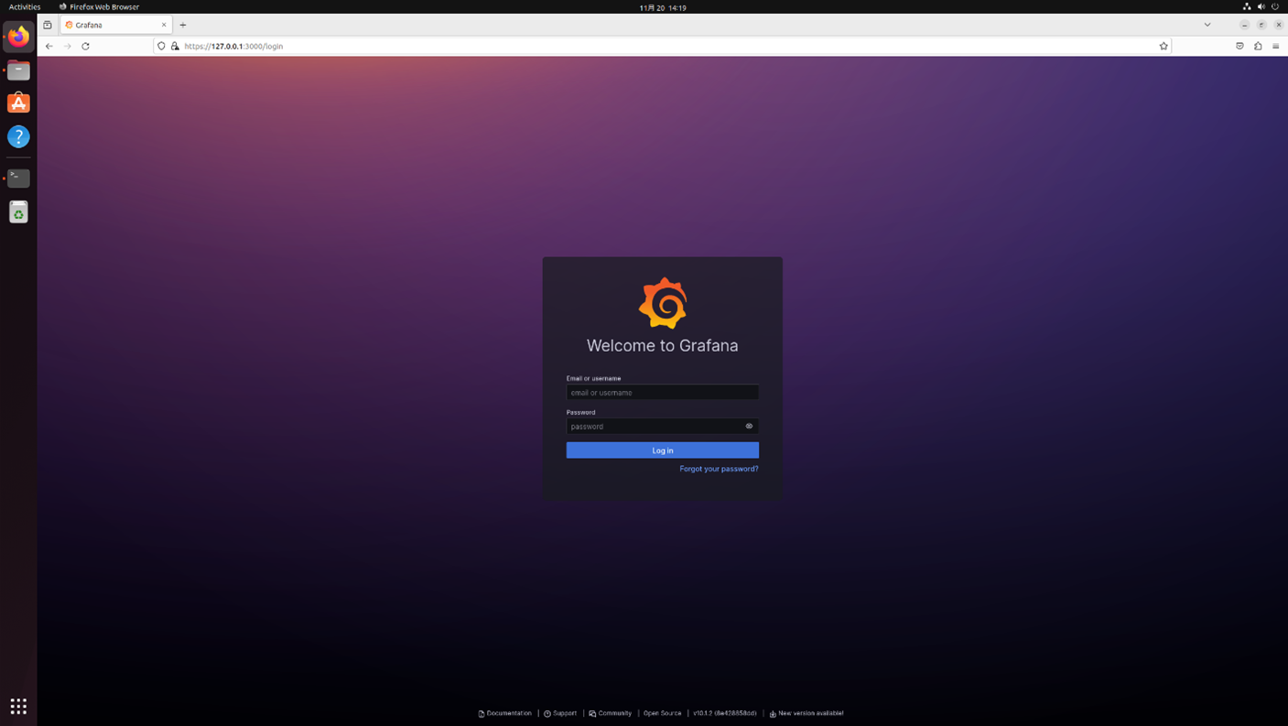The height and width of the screenshot is (726, 1288).
Task: Go back using browser back arrow
Action: click(49, 46)
